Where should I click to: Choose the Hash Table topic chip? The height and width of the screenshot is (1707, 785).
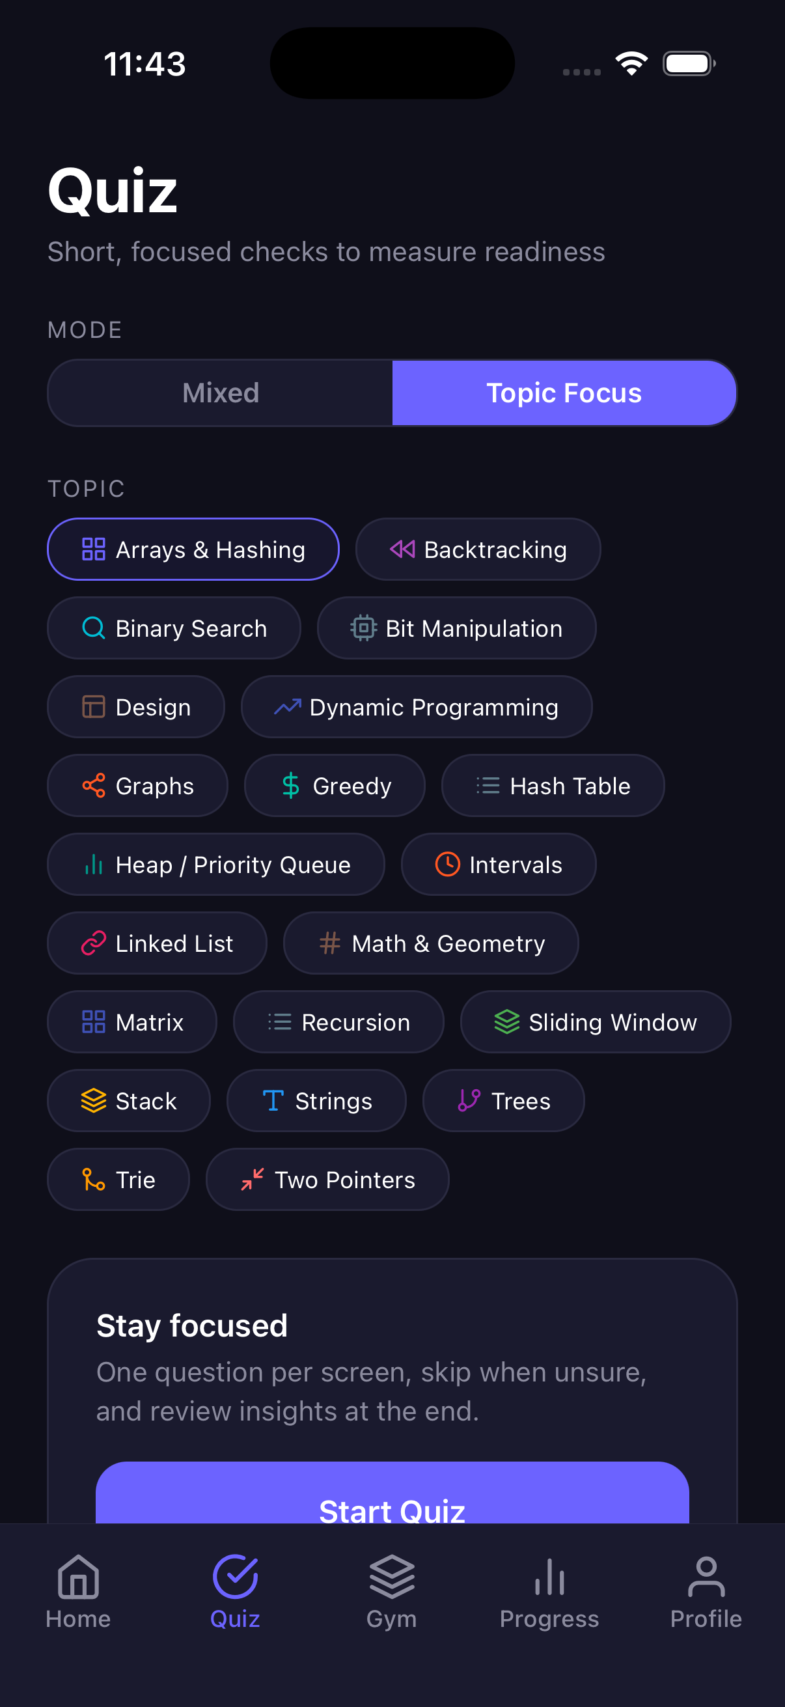(553, 786)
